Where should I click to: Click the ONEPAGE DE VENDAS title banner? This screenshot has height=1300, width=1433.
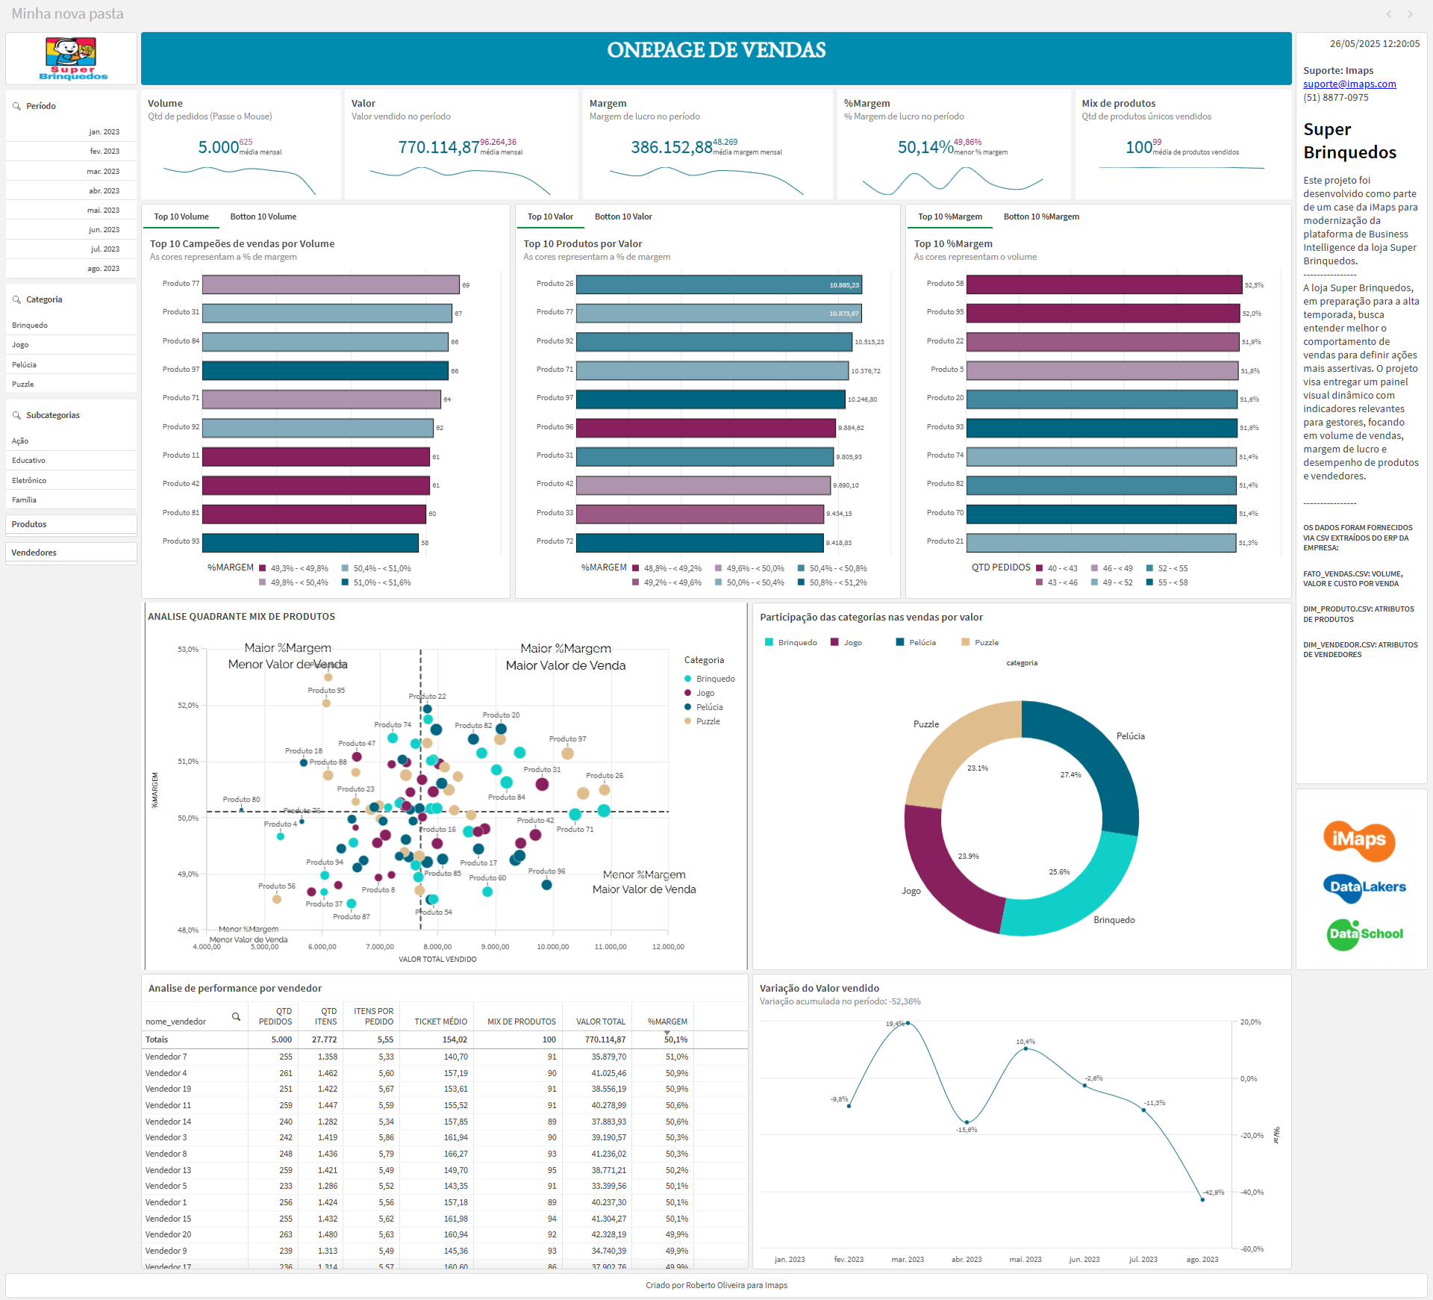[716, 57]
